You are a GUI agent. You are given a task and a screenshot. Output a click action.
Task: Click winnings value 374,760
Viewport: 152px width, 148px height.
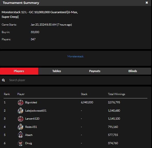pyautogui.click(x=113, y=143)
